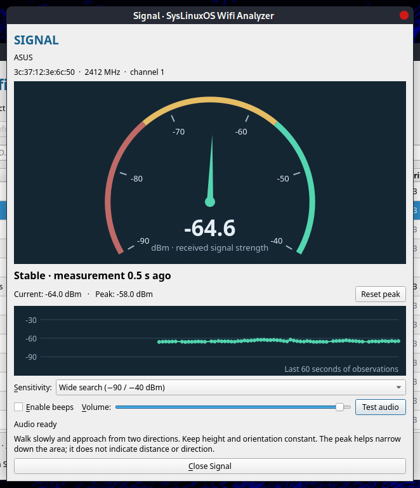Click the -30 graph axis label
This screenshot has height=488, width=420.
click(x=31, y=320)
